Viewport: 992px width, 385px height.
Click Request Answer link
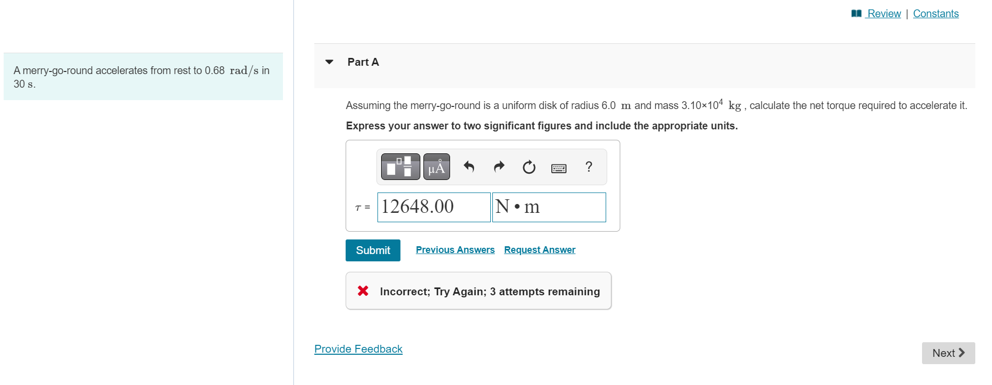(x=540, y=250)
